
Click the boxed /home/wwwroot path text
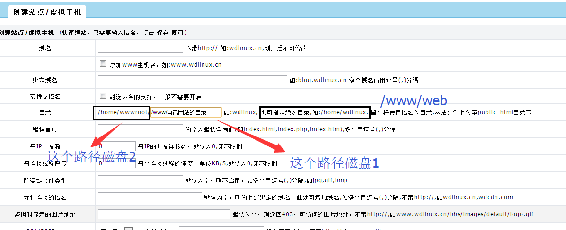point(122,112)
